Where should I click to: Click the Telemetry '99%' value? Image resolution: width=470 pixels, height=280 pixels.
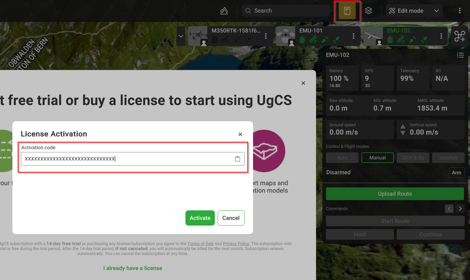(x=407, y=78)
